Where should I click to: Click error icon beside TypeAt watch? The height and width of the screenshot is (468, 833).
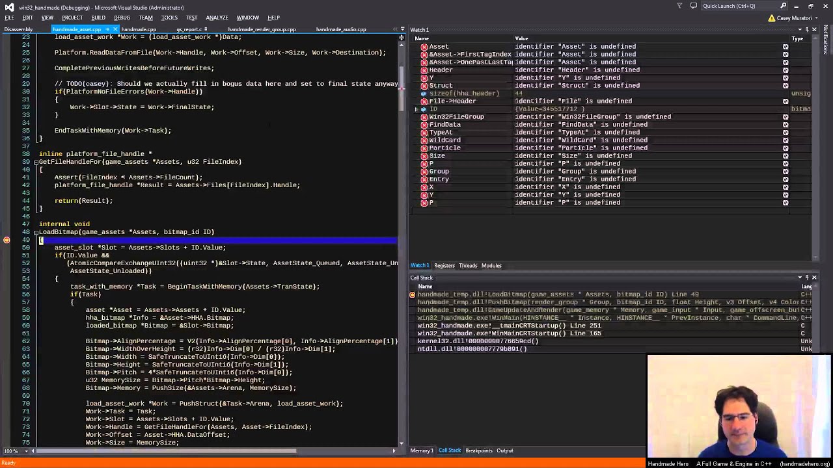click(424, 133)
